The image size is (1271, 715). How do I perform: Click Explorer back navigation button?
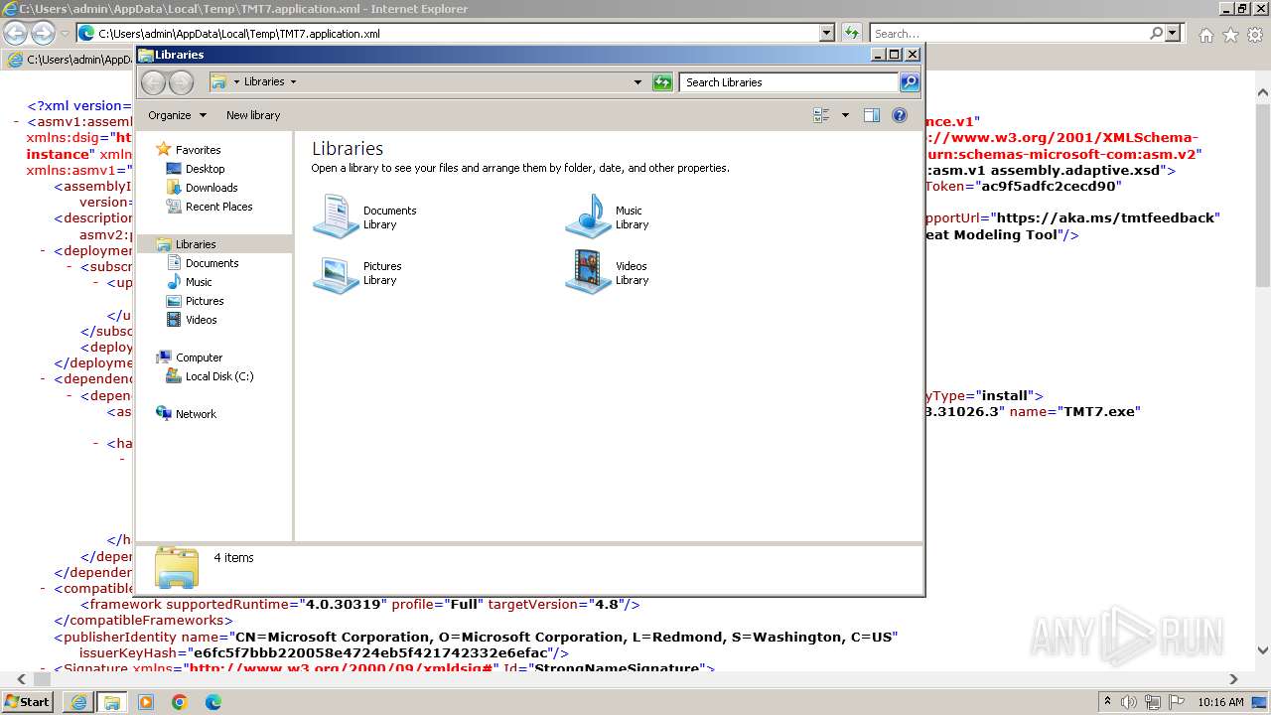[x=153, y=82]
